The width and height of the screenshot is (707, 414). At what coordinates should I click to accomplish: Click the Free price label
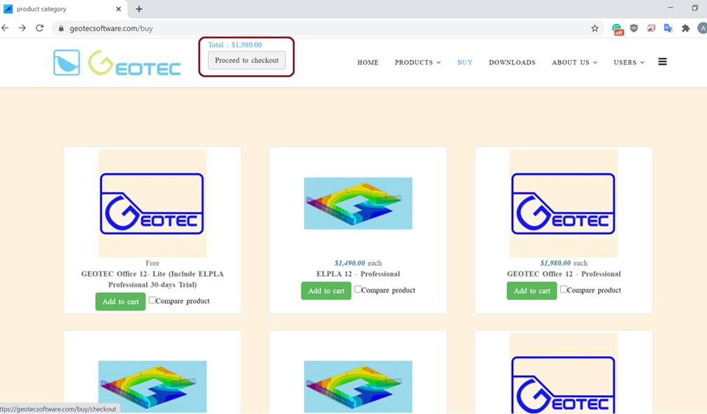coord(152,263)
